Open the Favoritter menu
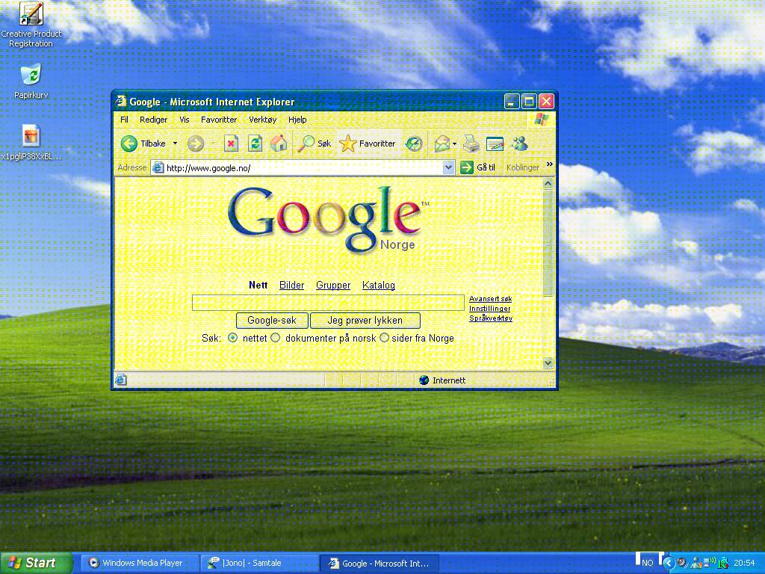The width and height of the screenshot is (765, 574). tap(219, 120)
